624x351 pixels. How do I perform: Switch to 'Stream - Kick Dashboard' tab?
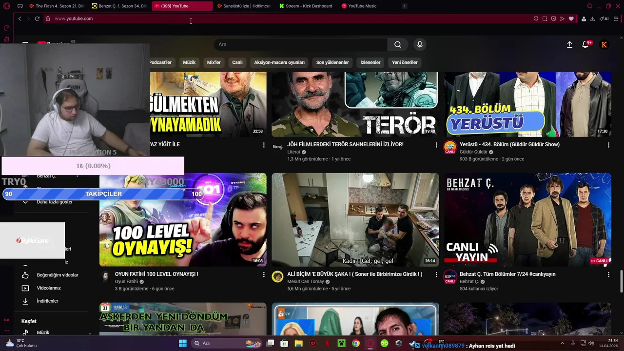[307, 6]
